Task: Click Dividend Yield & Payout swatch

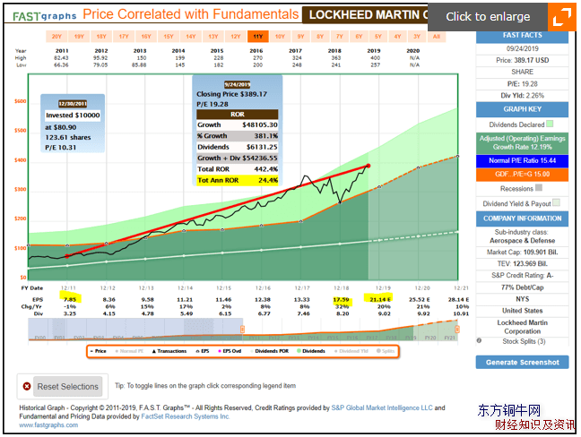Action: coord(556,202)
